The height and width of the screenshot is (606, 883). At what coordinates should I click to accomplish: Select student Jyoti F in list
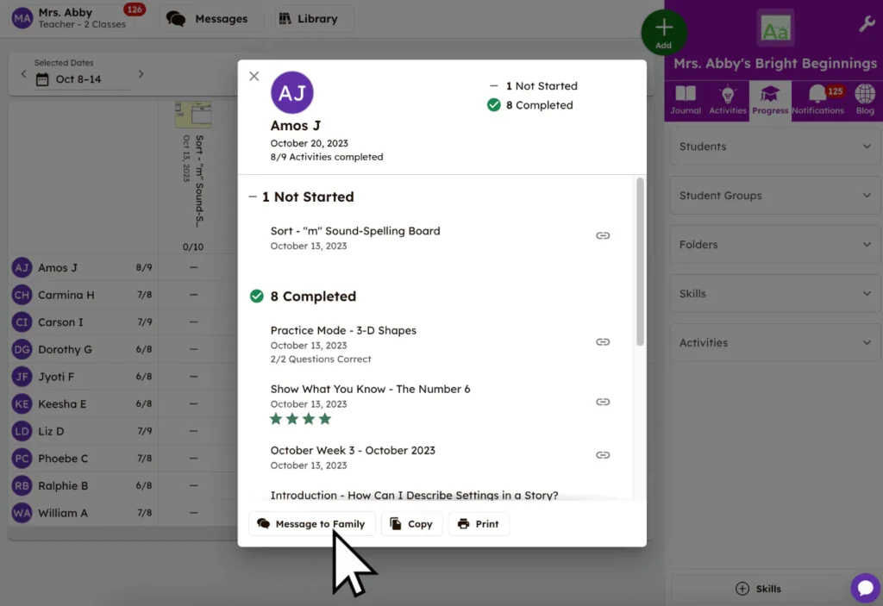(x=56, y=377)
